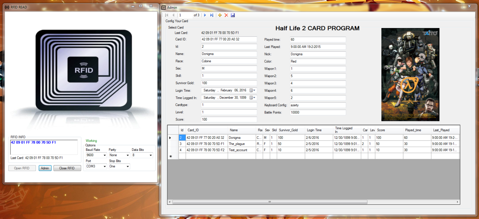Save card data using the floppy disk icon
The image size is (479, 219).
(233, 15)
